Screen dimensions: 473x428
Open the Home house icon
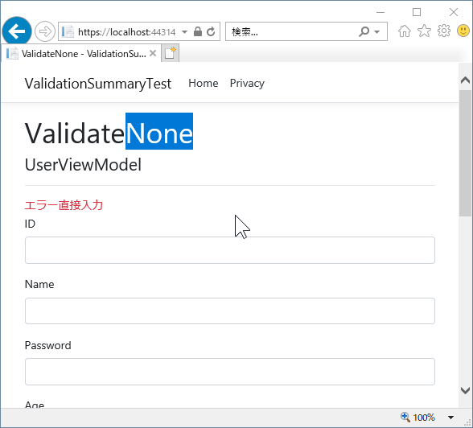(404, 31)
